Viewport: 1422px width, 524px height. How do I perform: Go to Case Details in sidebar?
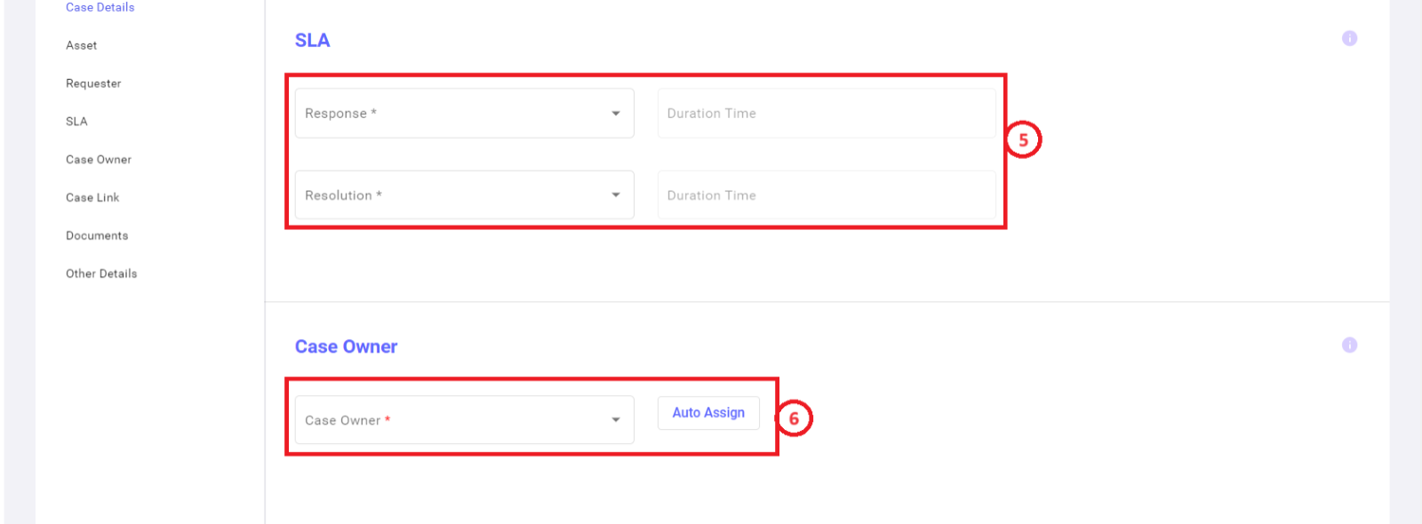100,7
